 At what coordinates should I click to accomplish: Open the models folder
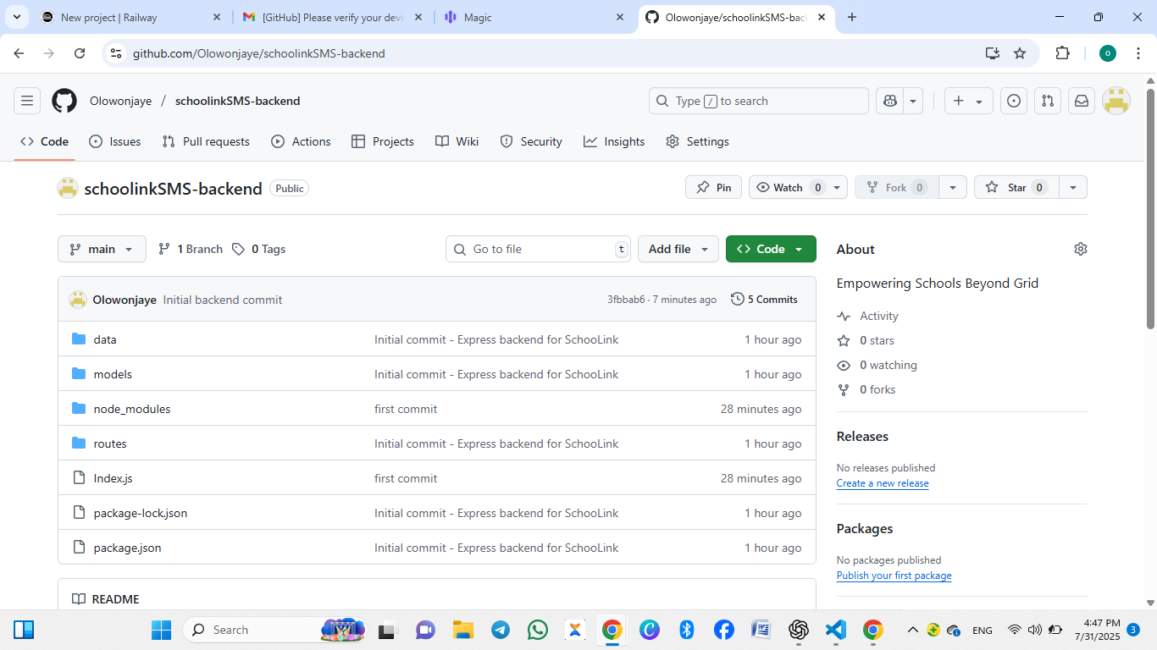click(x=113, y=374)
